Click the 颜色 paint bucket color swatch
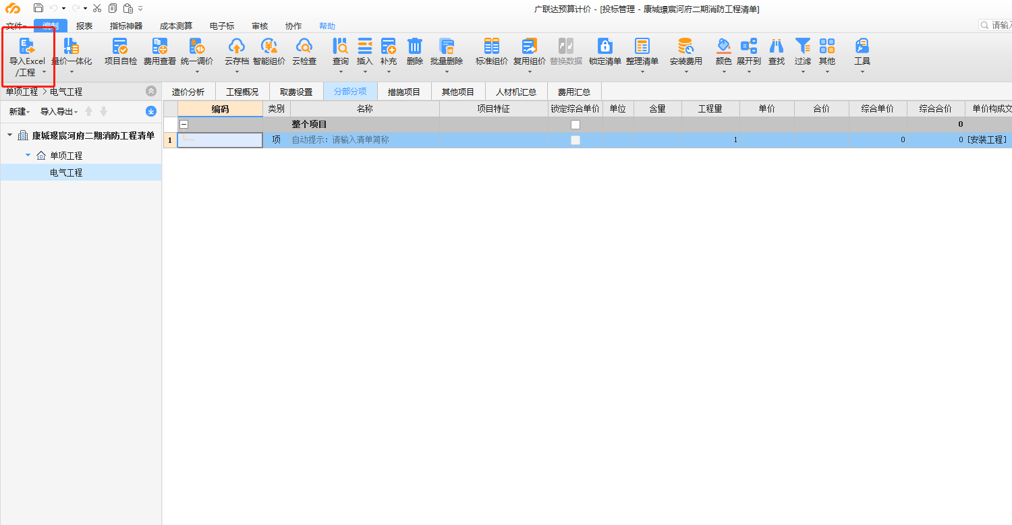Screen dimensions: 1012x525 coord(723,46)
